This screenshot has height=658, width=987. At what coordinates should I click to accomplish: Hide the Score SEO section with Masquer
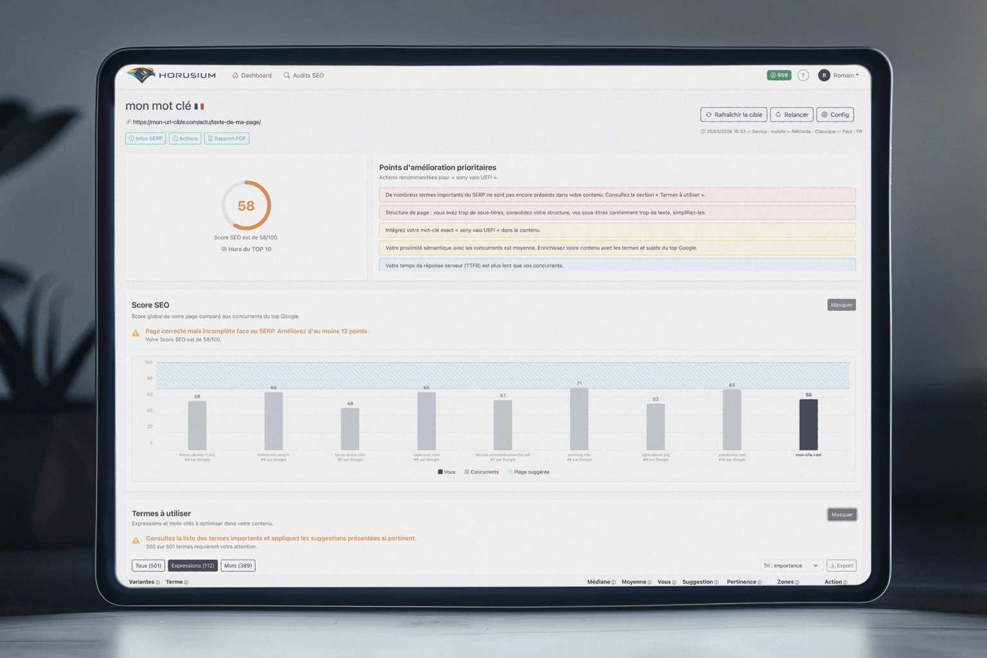pyautogui.click(x=841, y=305)
